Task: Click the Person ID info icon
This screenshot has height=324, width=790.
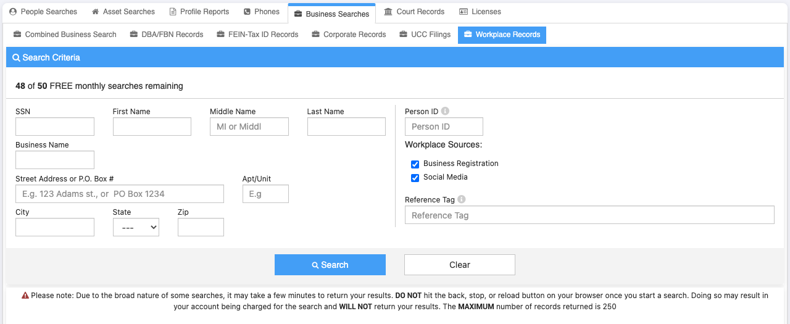Action: point(446,111)
